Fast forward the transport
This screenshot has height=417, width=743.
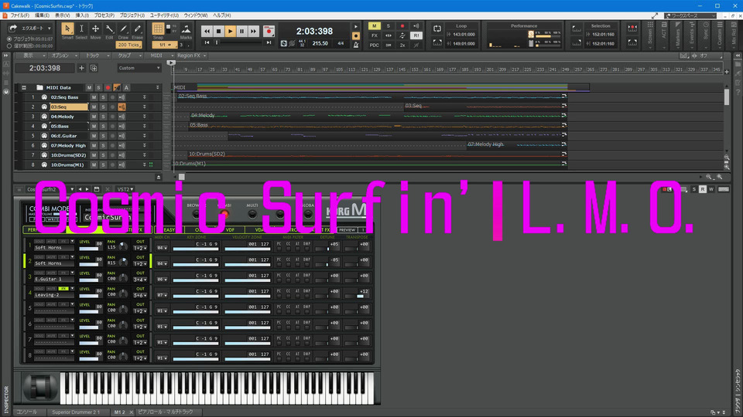point(254,31)
